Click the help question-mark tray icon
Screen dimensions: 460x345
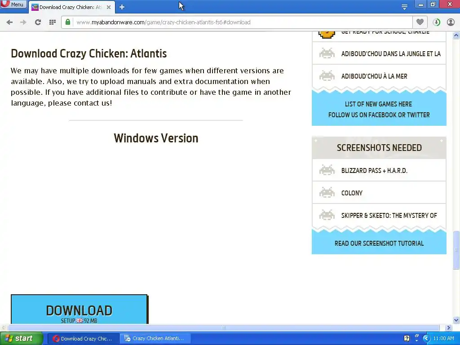click(407, 338)
